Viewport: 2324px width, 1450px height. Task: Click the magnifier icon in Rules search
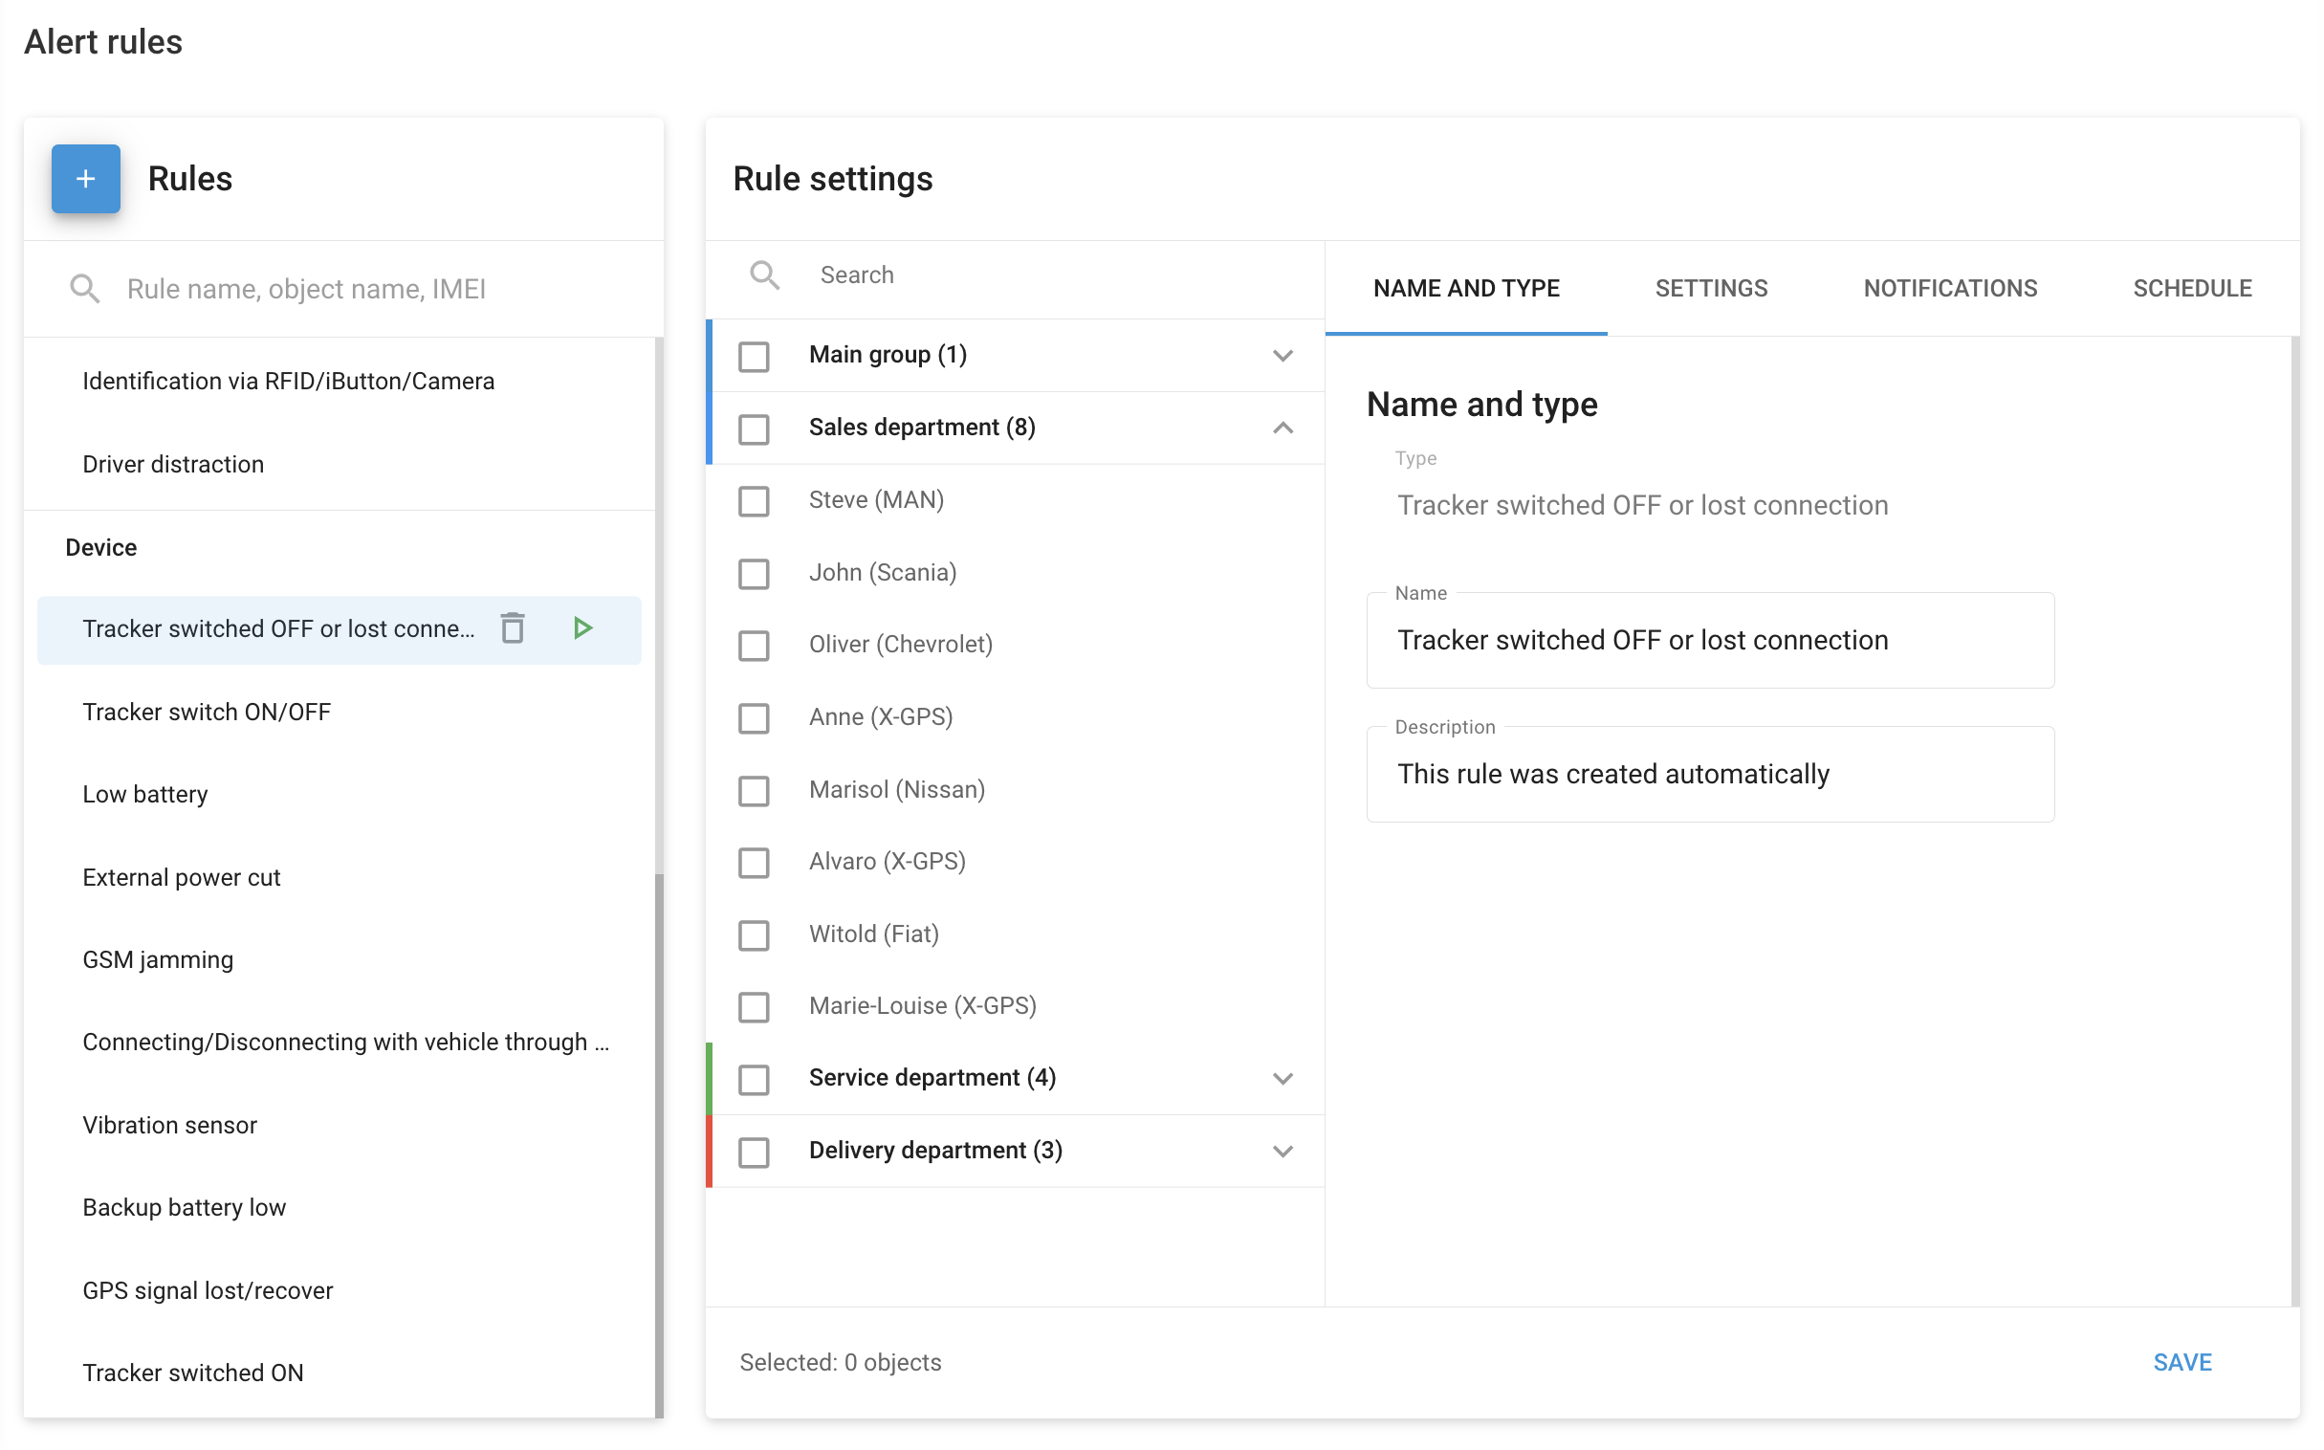pyautogui.click(x=84, y=289)
